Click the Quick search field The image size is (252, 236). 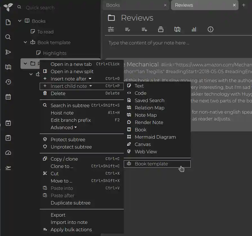(x=40, y=8)
